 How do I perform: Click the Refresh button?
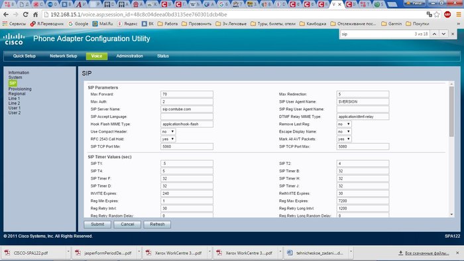coord(157,225)
